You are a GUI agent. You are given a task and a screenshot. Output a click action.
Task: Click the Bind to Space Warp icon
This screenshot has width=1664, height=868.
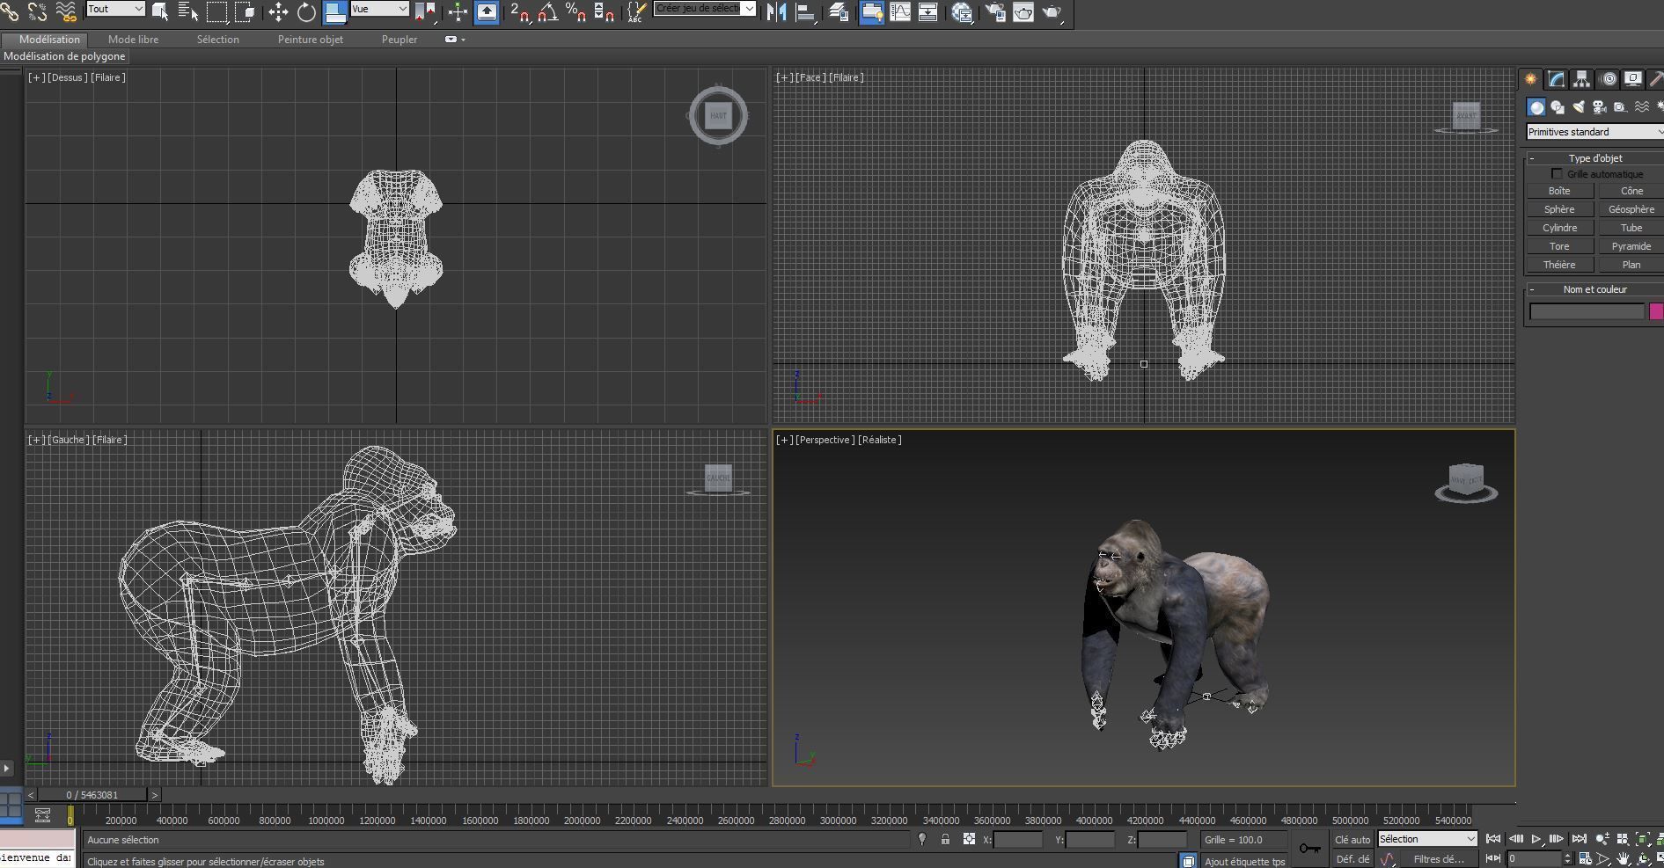(x=66, y=11)
